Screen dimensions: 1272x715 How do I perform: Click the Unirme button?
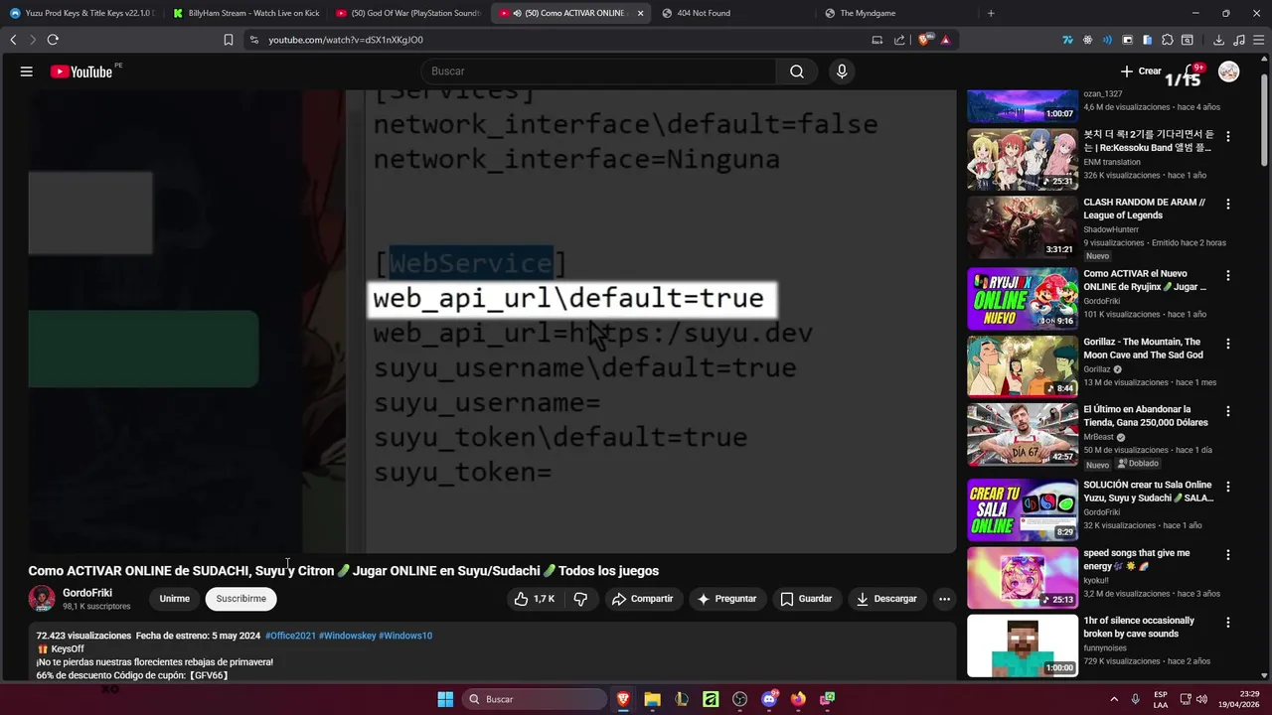click(x=175, y=599)
